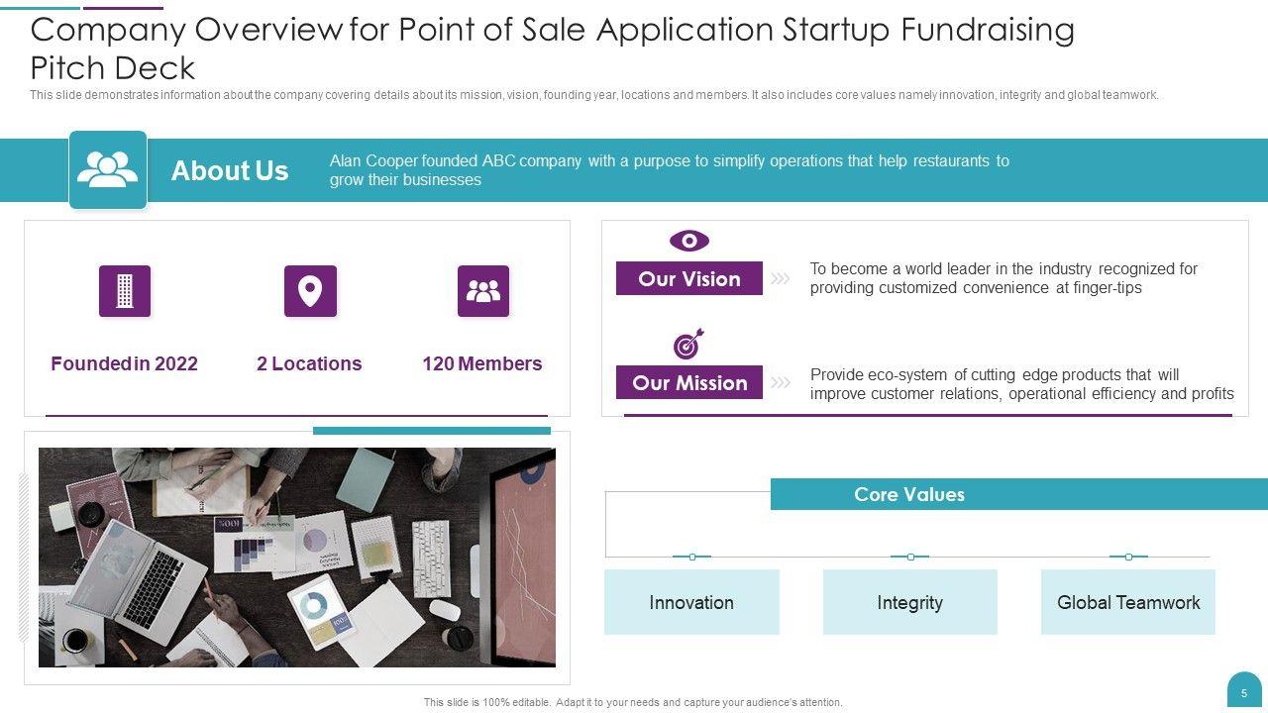Select the Innovation value box
1268x713 pixels.
coord(691,602)
